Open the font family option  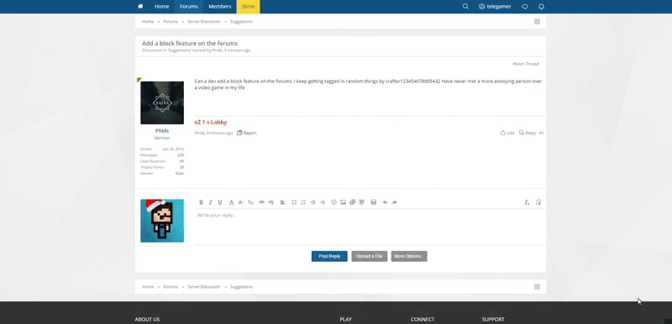click(x=250, y=202)
